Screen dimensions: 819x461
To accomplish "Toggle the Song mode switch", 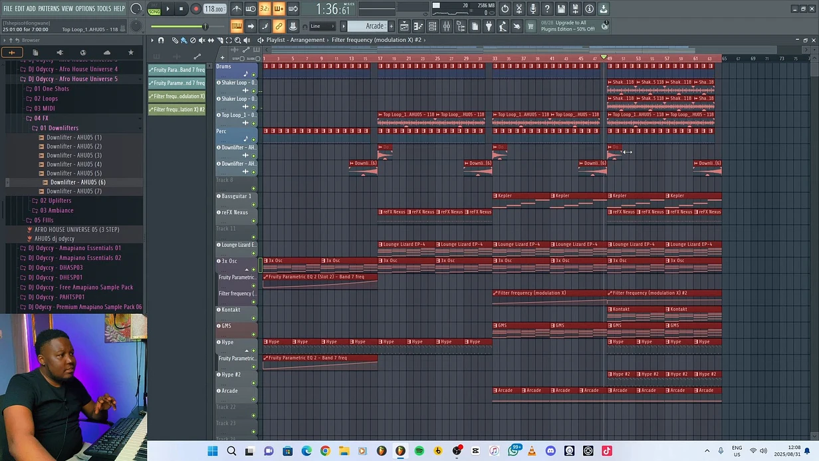I will click(154, 9).
